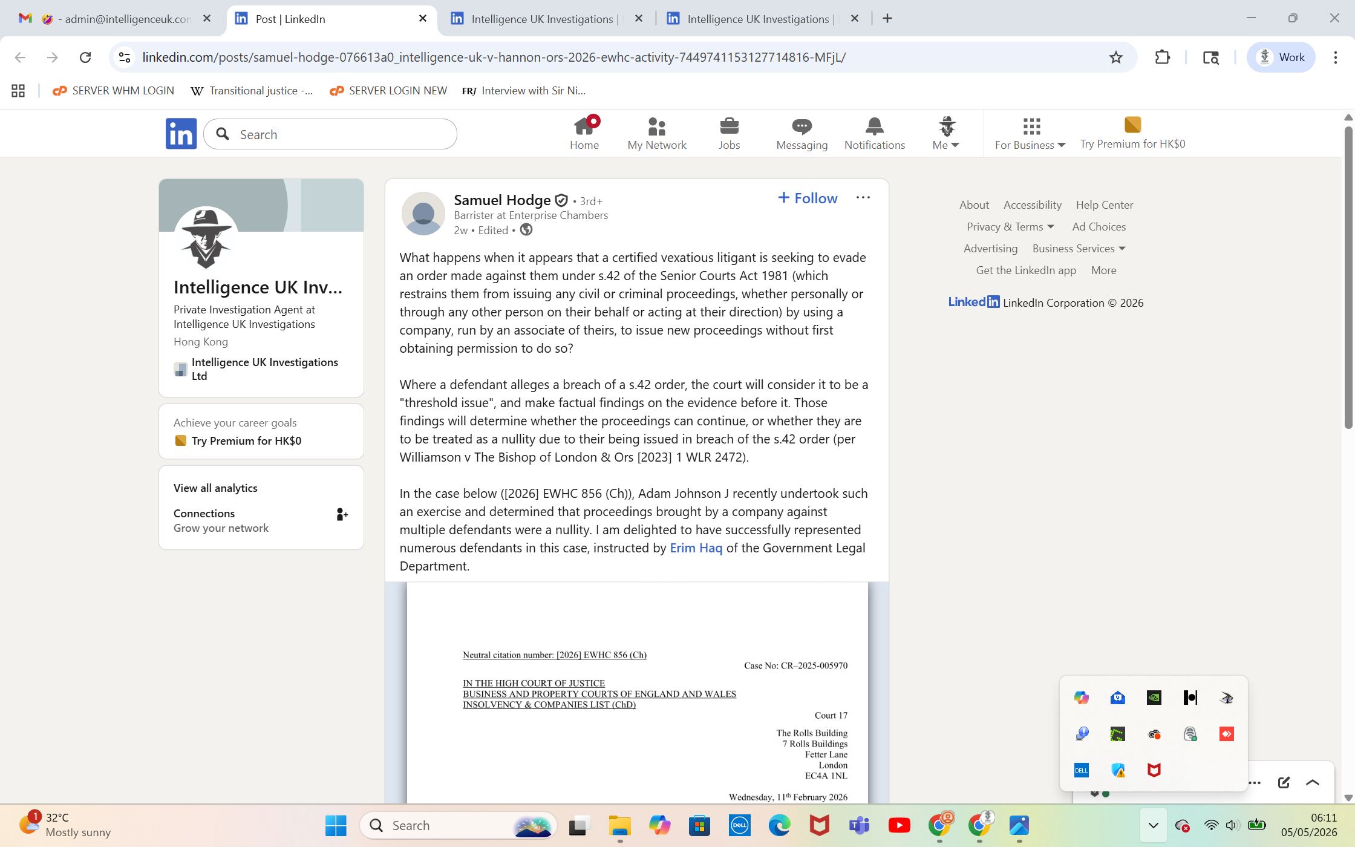Click the Windows Start button
The image size is (1355, 847).
point(336,825)
